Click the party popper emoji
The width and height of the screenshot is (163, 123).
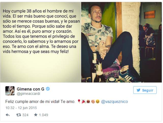pyautogui.click(x=84, y=101)
